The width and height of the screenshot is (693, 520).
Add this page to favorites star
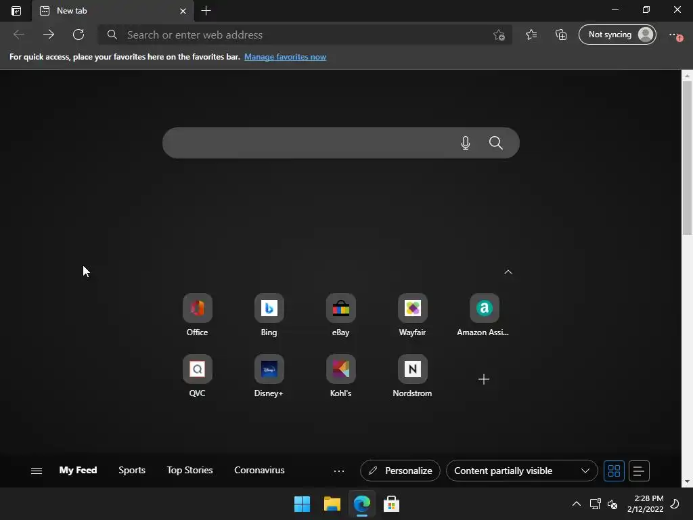(x=499, y=35)
